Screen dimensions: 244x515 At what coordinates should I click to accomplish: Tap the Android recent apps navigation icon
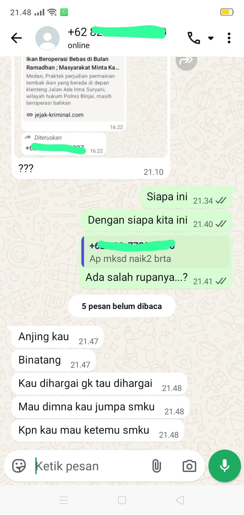[64, 500]
